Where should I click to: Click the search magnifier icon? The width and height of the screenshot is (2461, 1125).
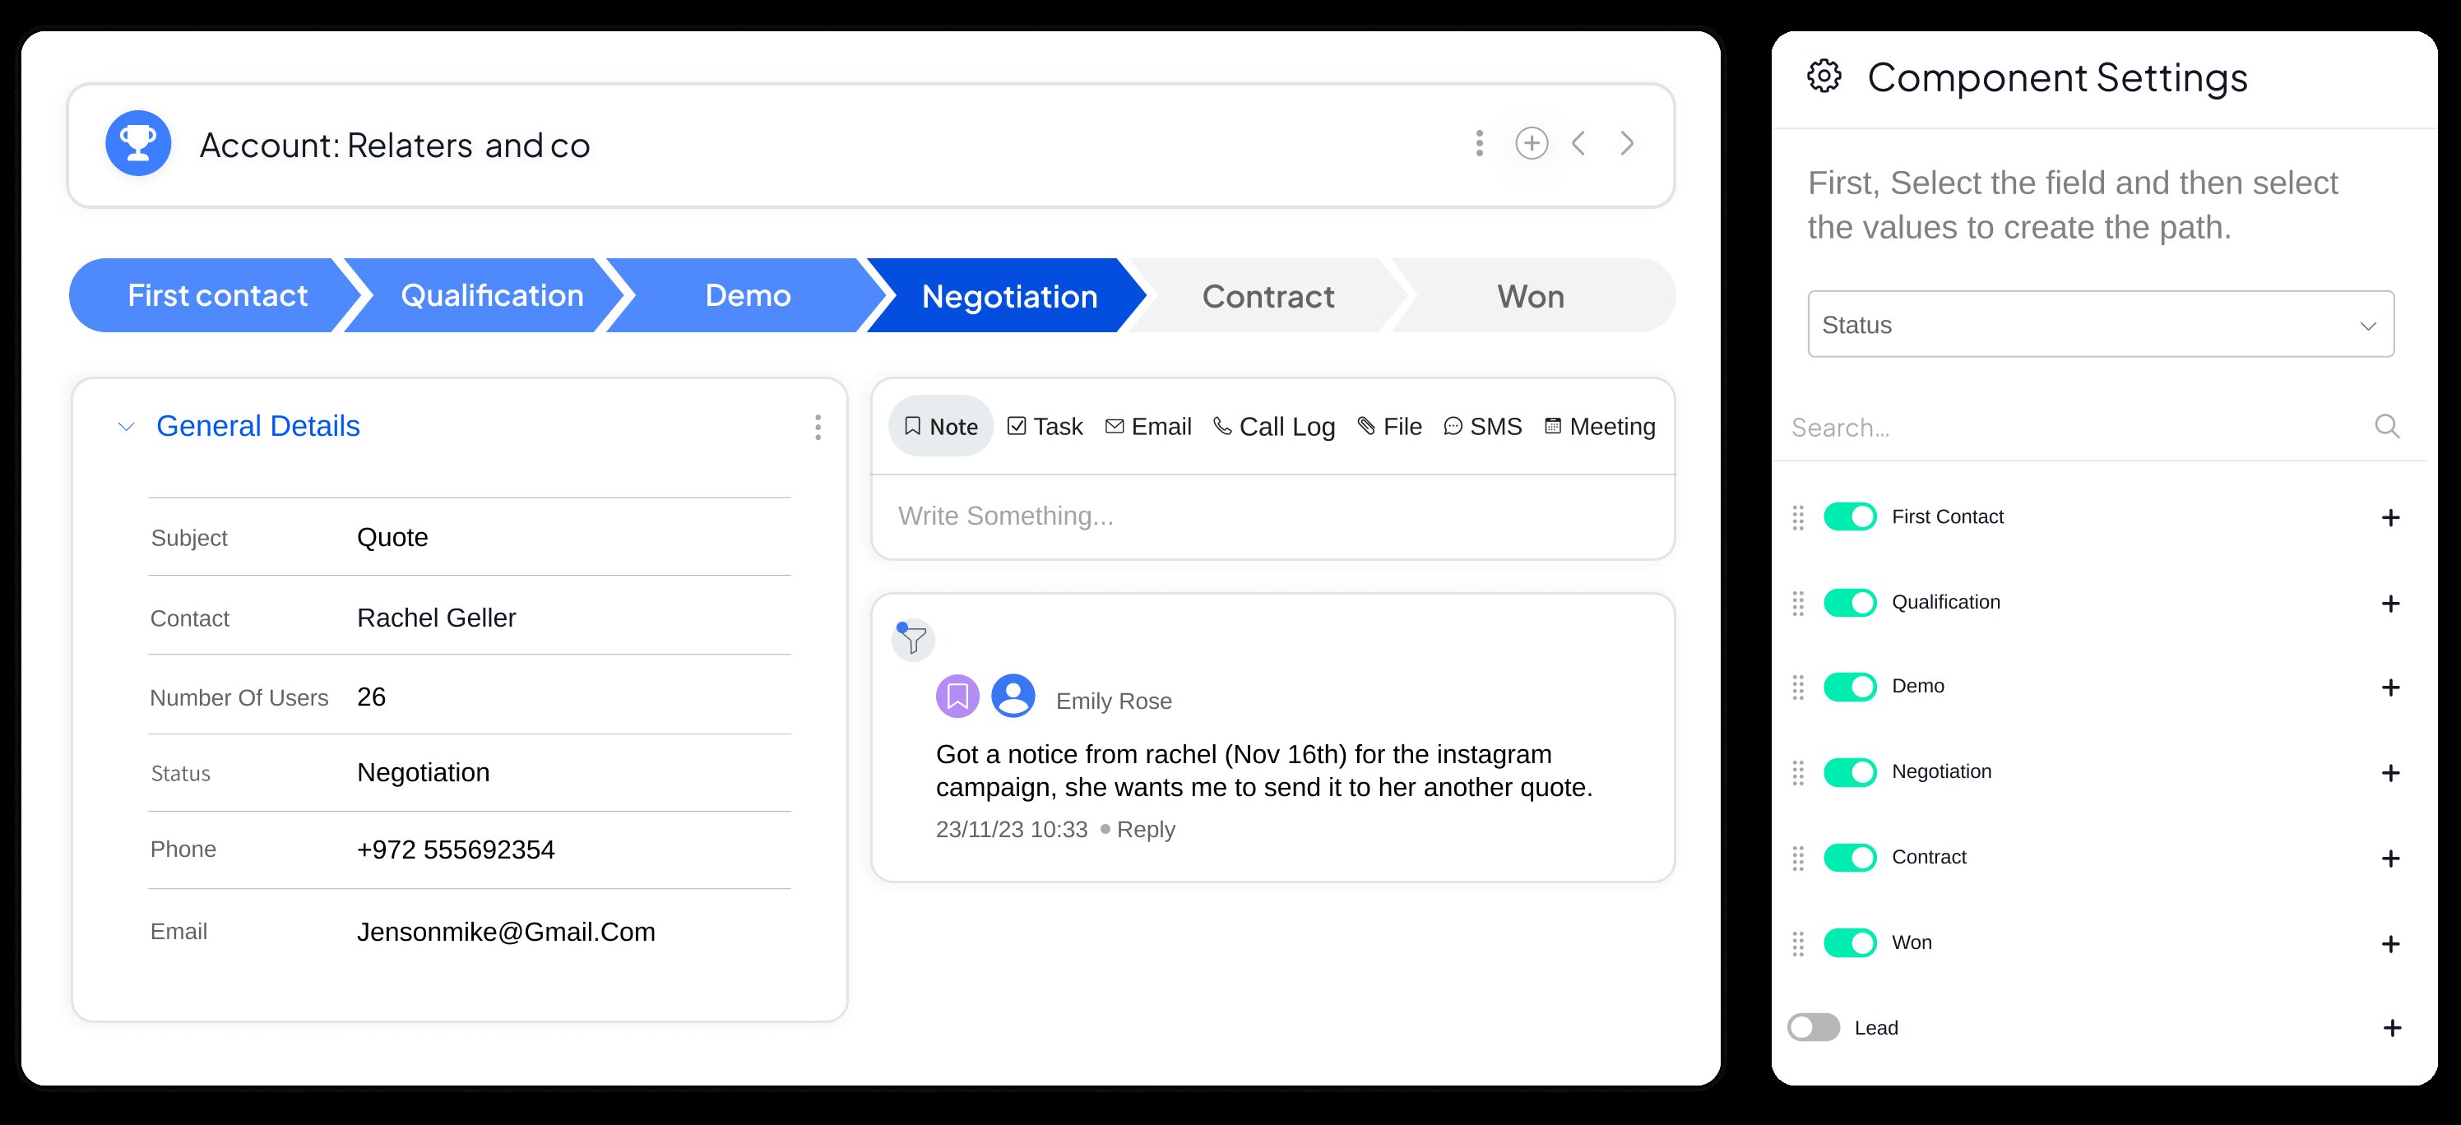[x=2386, y=426]
